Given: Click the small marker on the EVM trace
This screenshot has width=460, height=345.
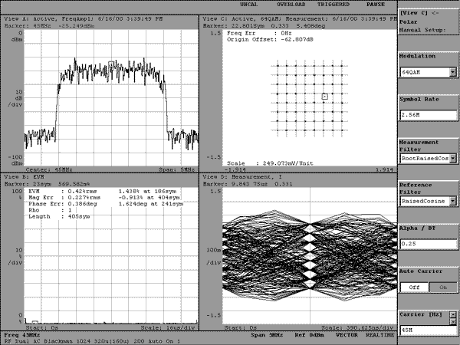Looking at the screenshot, I should point(35,322).
